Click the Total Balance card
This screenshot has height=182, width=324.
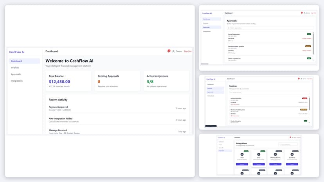coord(68,81)
